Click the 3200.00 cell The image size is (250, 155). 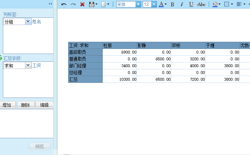coord(188,59)
